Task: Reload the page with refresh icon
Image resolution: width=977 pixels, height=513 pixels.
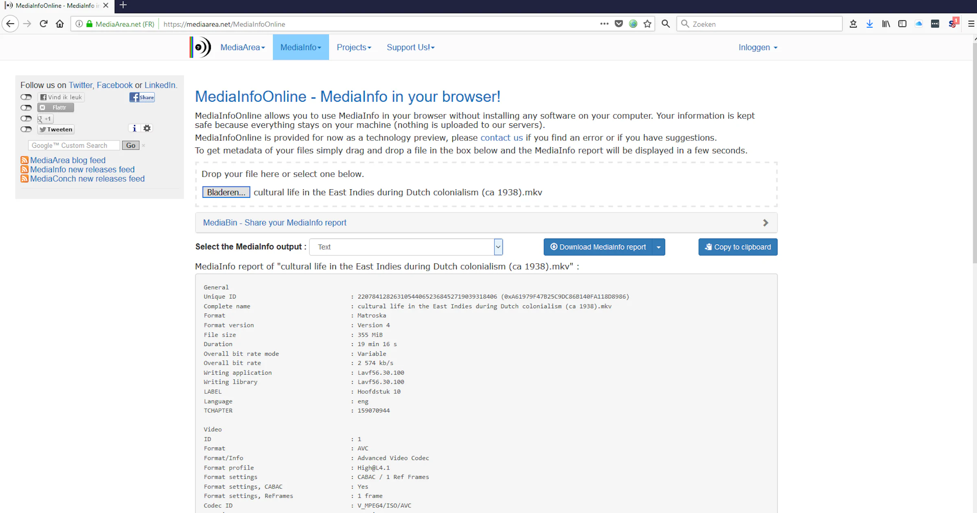Action: [x=44, y=24]
